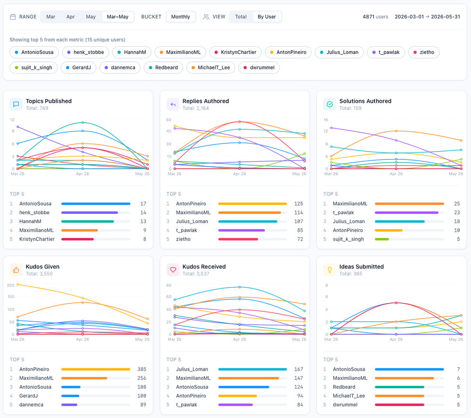Screen dimensions: 471x418
Task: Click the Kudos Received card title
Action: 204,267
